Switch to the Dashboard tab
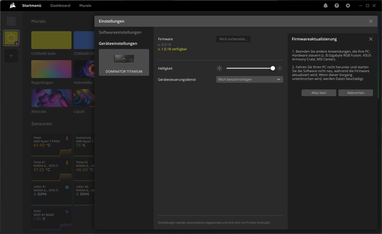The image size is (382, 234). (x=60, y=6)
